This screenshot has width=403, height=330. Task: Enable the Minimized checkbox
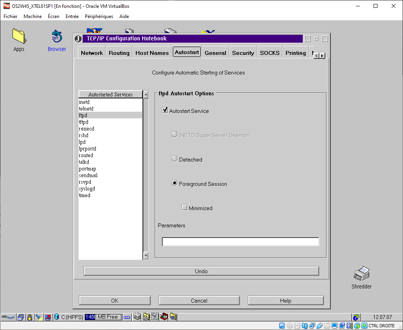(185, 208)
